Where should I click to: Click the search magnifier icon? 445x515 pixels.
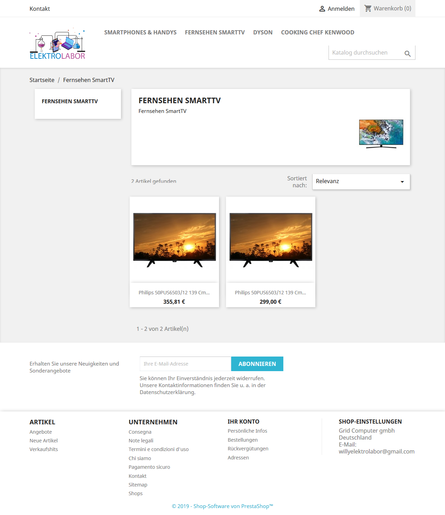(x=407, y=54)
